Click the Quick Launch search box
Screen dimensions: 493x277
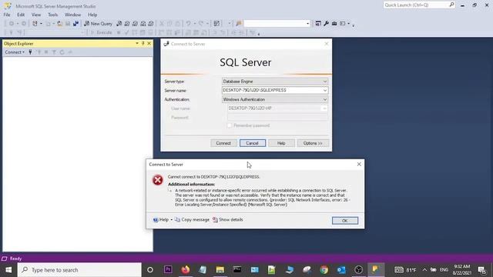[419, 5]
